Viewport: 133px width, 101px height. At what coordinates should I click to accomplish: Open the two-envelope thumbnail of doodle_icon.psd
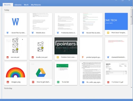41,46
